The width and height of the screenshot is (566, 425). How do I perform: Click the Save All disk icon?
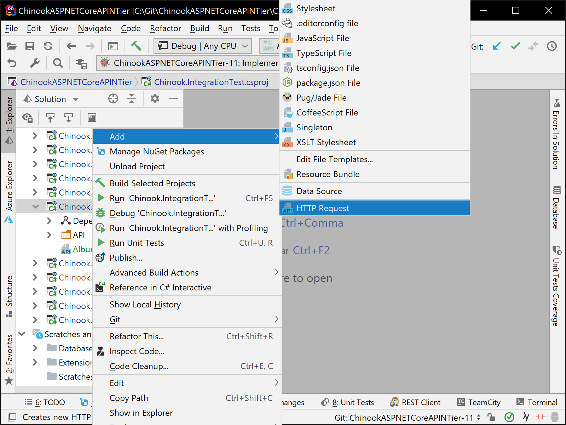(30, 46)
